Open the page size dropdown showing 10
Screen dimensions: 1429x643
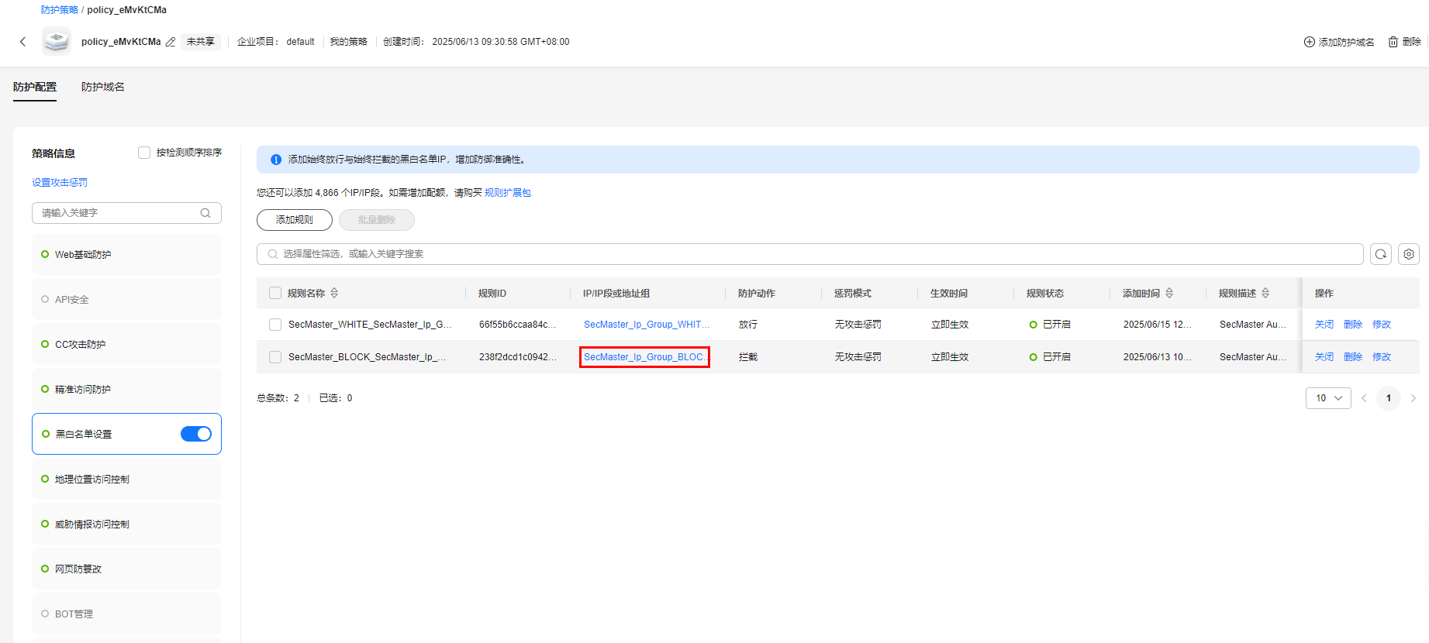click(1327, 398)
